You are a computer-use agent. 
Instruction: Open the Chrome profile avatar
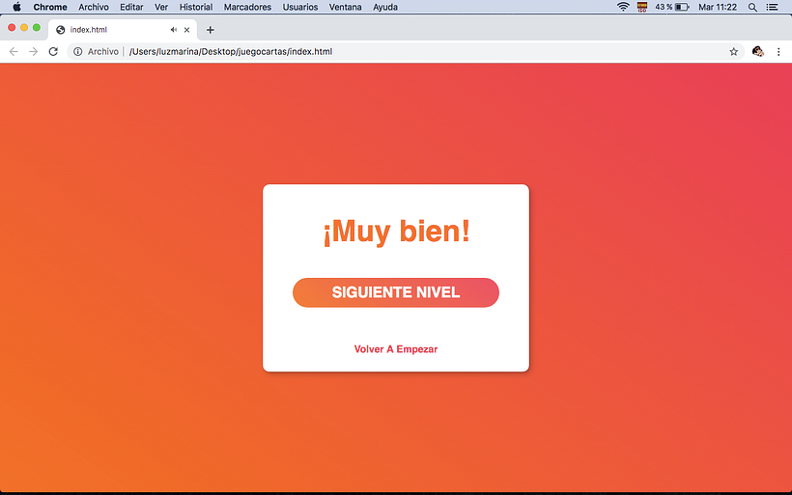758,51
